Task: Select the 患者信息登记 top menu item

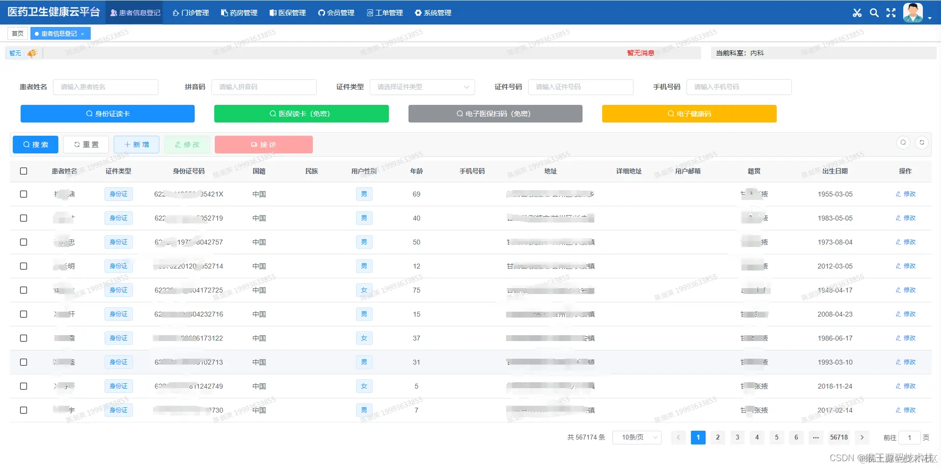Action: pos(135,13)
